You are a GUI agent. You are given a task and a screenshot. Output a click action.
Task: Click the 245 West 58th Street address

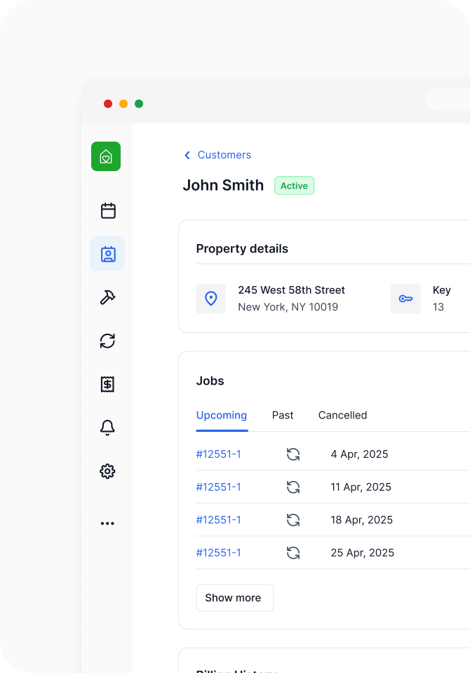tap(292, 290)
